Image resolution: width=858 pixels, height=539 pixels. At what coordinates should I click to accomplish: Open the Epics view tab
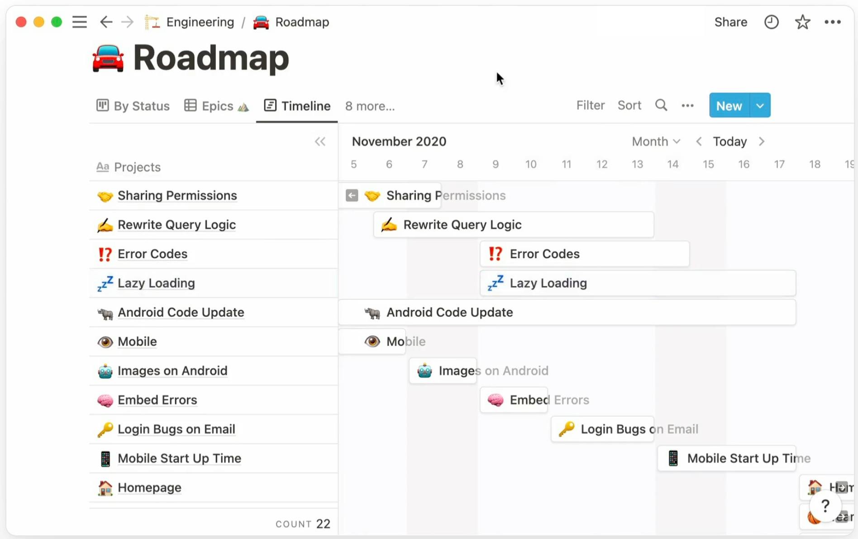point(216,106)
